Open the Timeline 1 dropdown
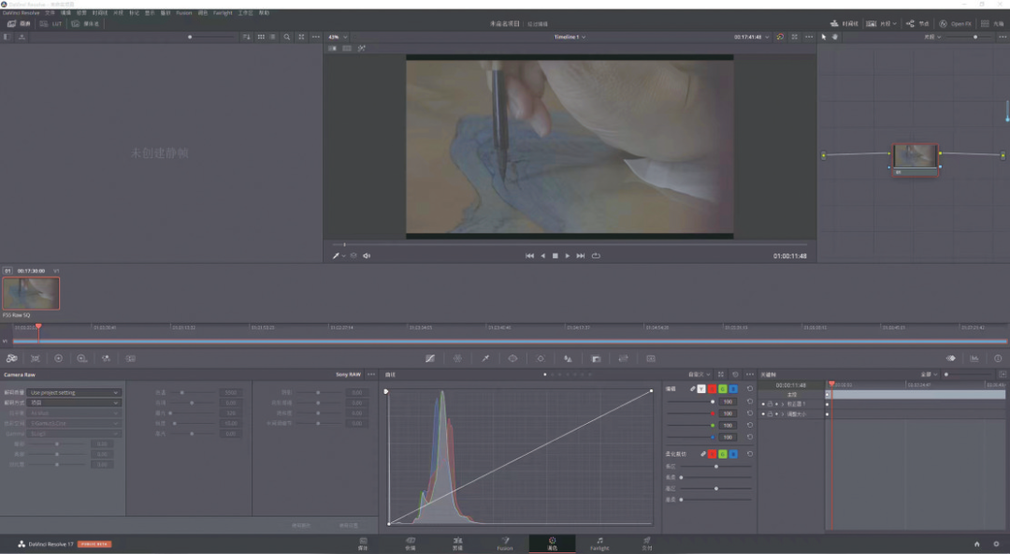The height and width of the screenshot is (554, 1010). (570, 36)
